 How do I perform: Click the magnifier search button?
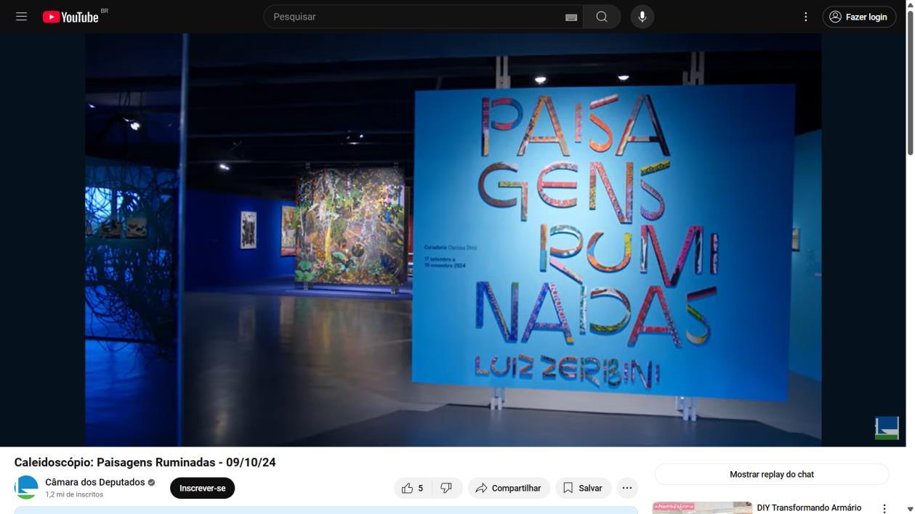(602, 17)
